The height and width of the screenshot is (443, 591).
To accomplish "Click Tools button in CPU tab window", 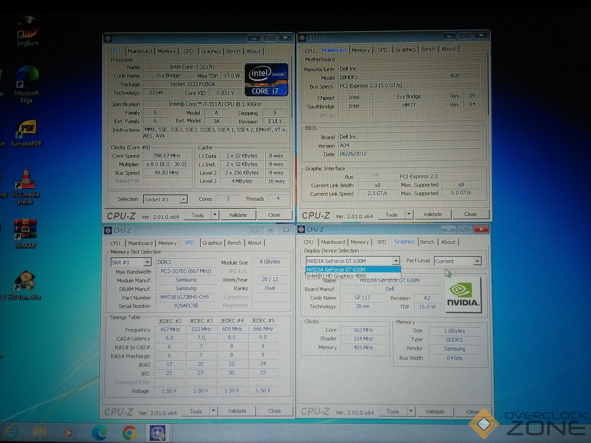I will (x=198, y=215).
